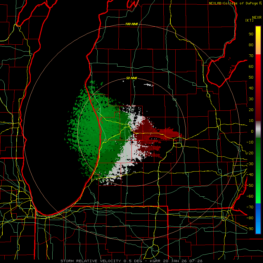Click the 60 value on the velocity scale
The image size is (263, 263).
(251, 67)
